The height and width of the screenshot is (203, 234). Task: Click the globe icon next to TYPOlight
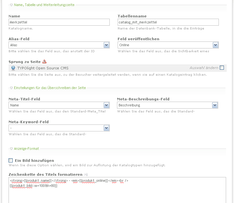pyautogui.click(x=13, y=68)
